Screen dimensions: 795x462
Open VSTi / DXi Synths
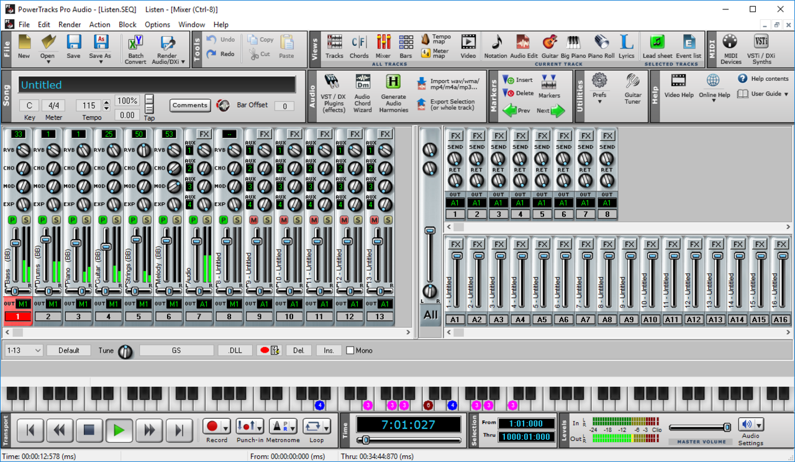pos(761,49)
